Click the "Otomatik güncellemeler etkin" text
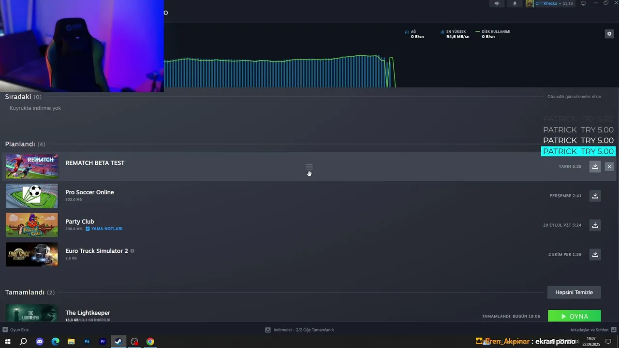Image resolution: width=619 pixels, height=348 pixels. [x=574, y=97]
